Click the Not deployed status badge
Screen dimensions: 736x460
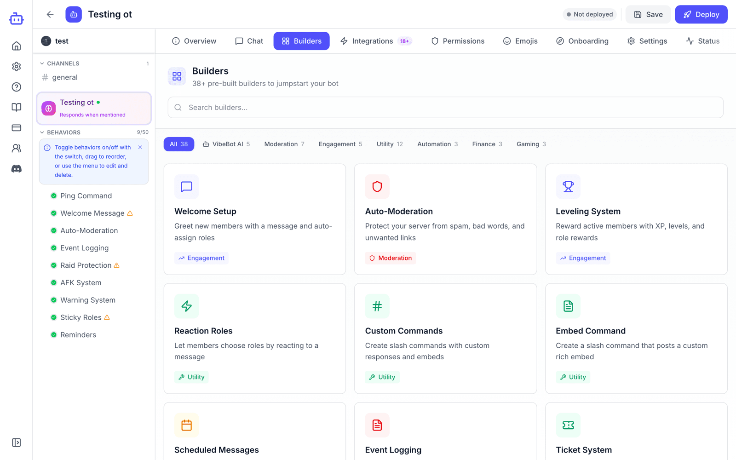click(590, 14)
